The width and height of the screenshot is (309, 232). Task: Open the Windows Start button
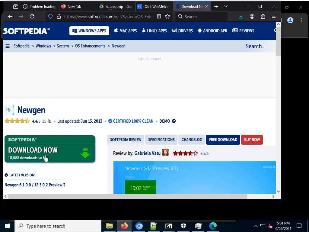click(x=7, y=226)
